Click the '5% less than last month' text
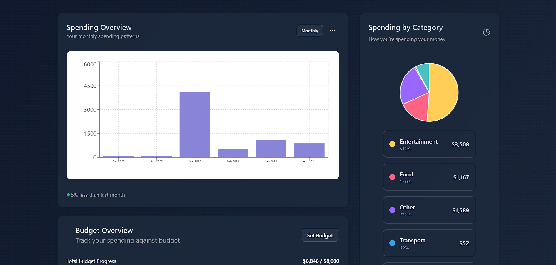Image resolution: width=556 pixels, height=265 pixels. [98, 195]
